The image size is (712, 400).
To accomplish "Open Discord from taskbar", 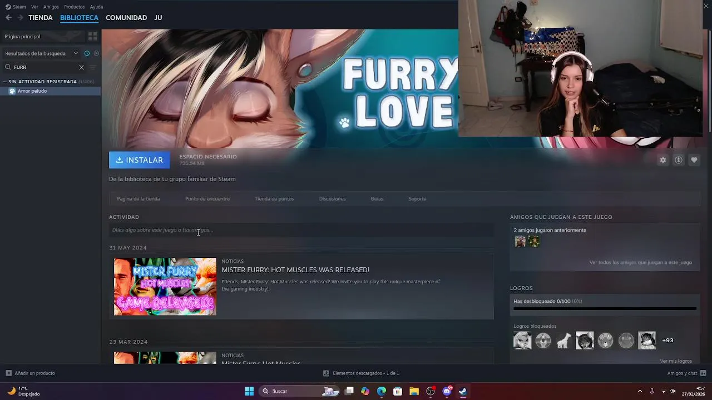I will click(447, 391).
